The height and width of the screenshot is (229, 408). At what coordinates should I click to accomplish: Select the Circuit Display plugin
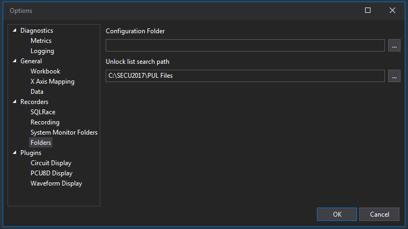51,163
